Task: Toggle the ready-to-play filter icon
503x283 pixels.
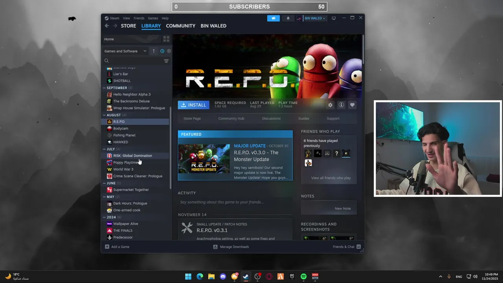Action: click(169, 51)
